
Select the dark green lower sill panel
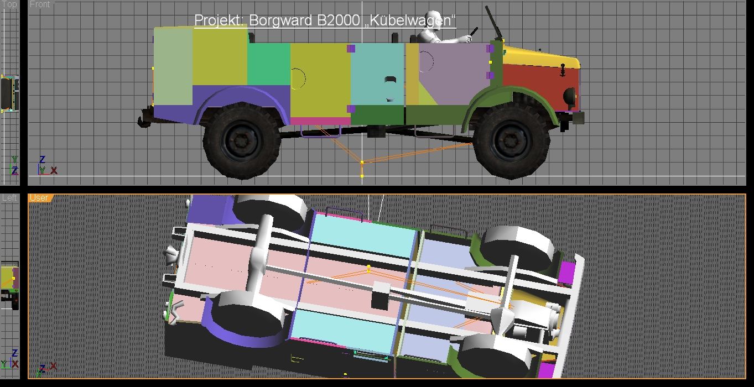tap(378, 115)
